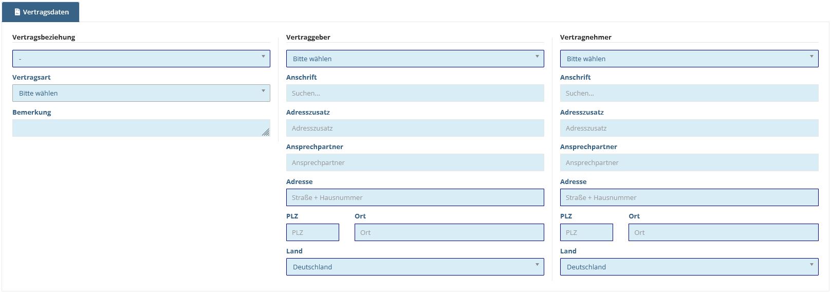This screenshot has height=293, width=831.
Task: Open the Vertragnehmer selection dropdown
Action: pos(689,59)
